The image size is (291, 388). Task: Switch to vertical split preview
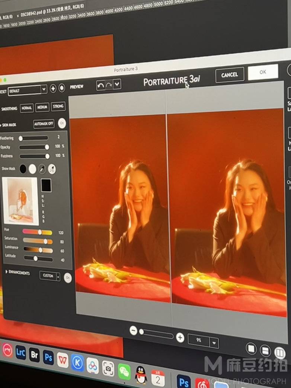(280, 353)
